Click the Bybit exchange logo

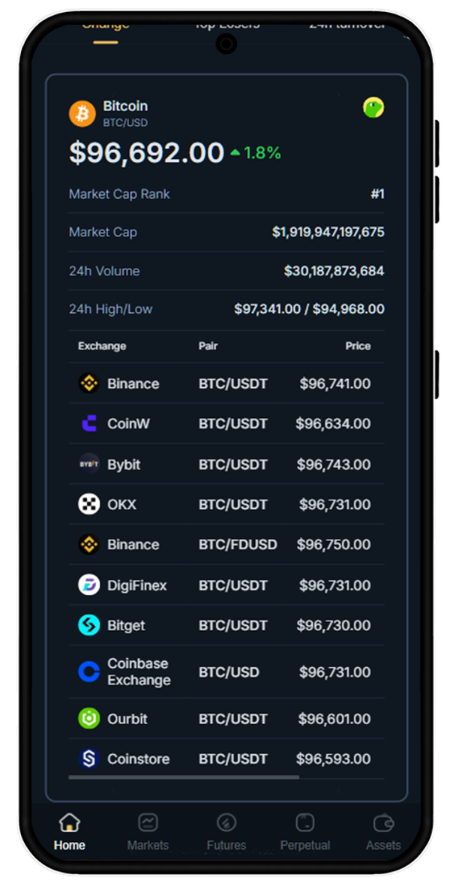89,464
